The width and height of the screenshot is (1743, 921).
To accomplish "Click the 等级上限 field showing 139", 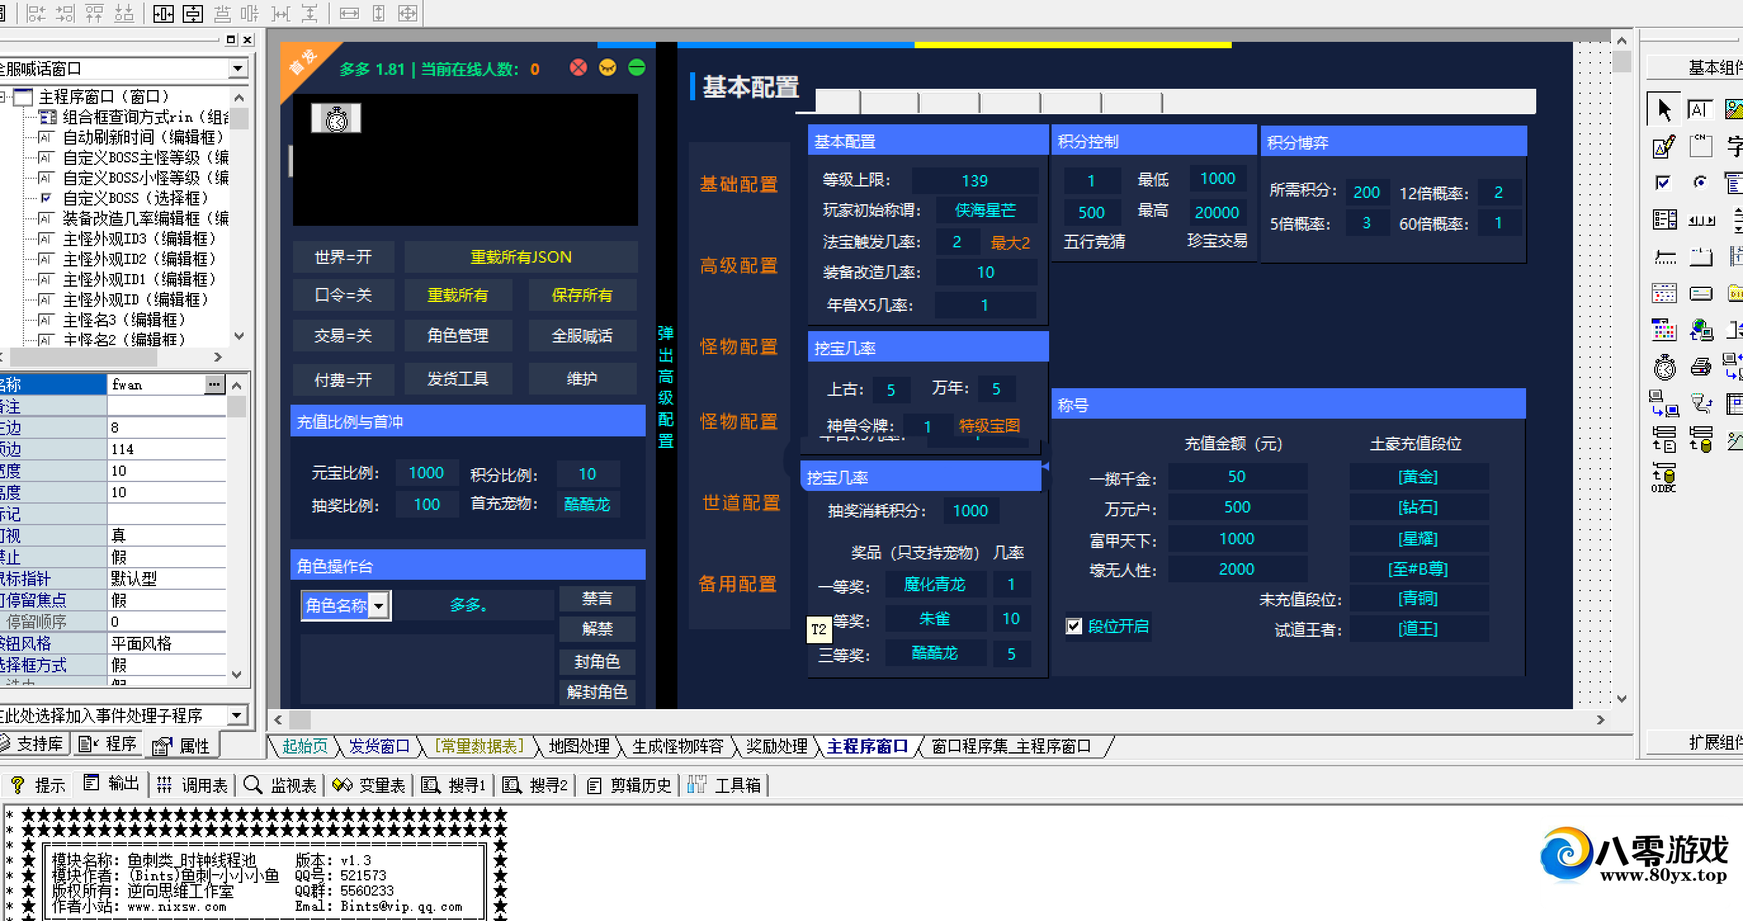I will pyautogui.click(x=975, y=181).
